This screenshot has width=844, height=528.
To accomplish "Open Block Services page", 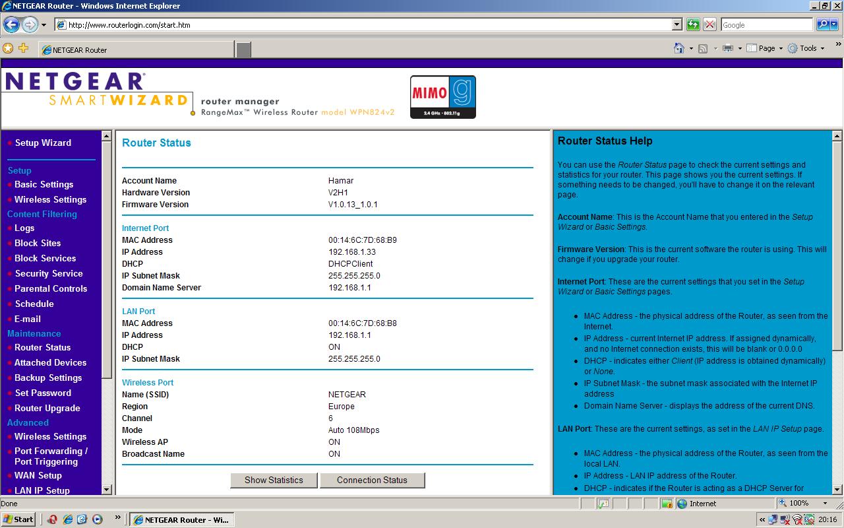I will coord(45,258).
